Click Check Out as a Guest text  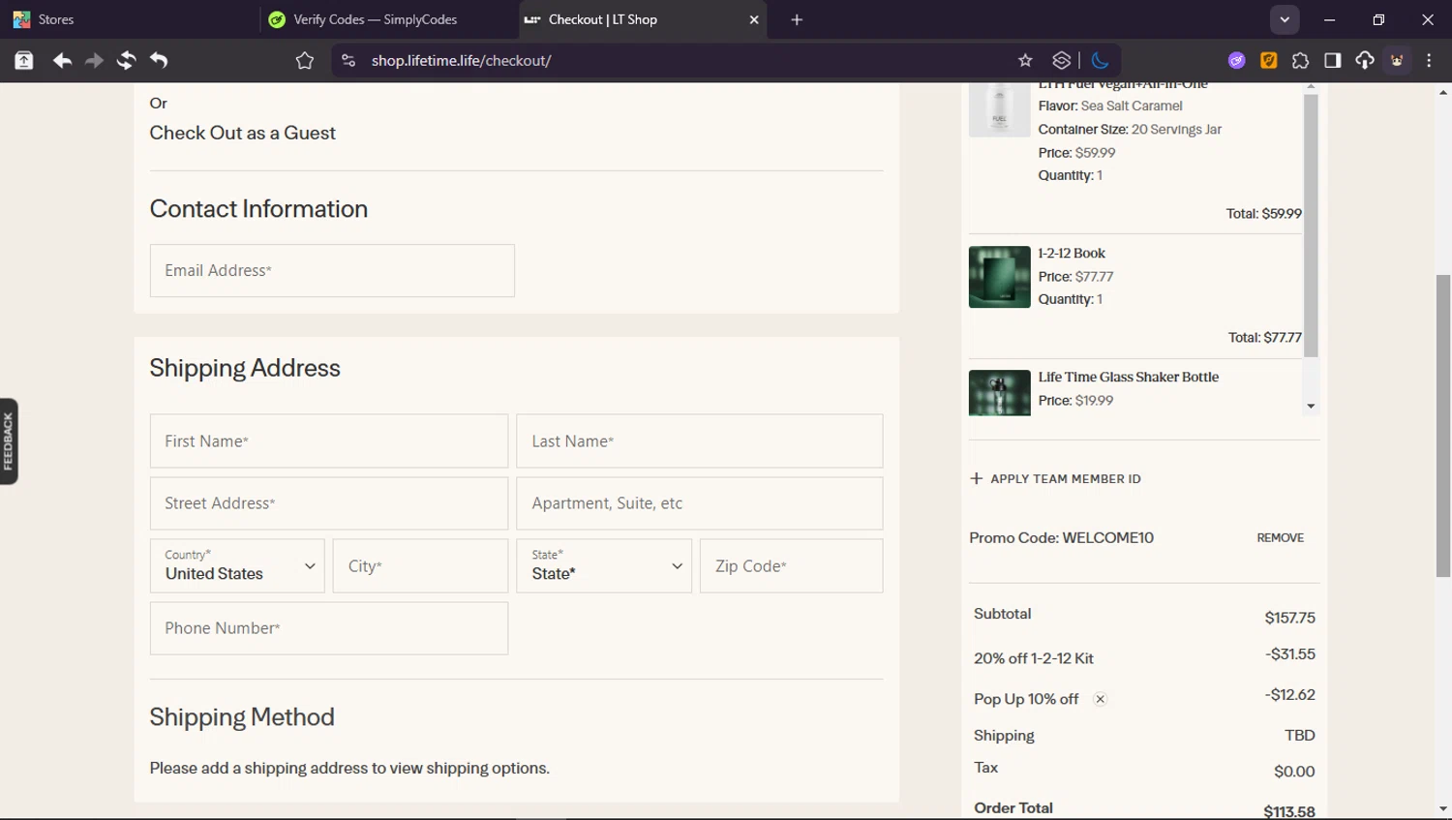click(242, 133)
